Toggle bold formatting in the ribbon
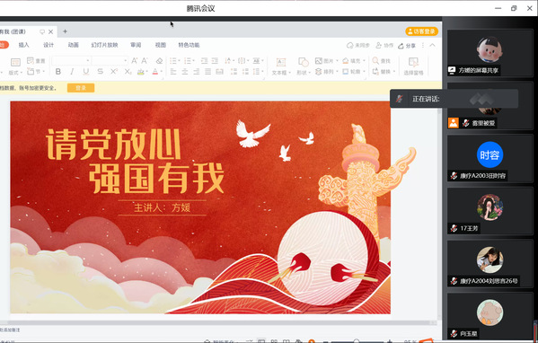The height and width of the screenshot is (343, 538). (x=58, y=72)
